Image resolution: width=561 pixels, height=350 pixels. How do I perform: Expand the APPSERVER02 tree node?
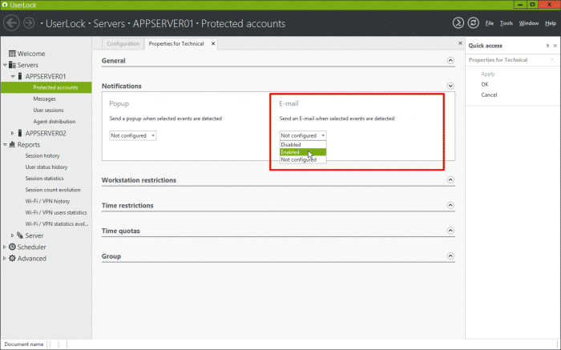point(12,133)
